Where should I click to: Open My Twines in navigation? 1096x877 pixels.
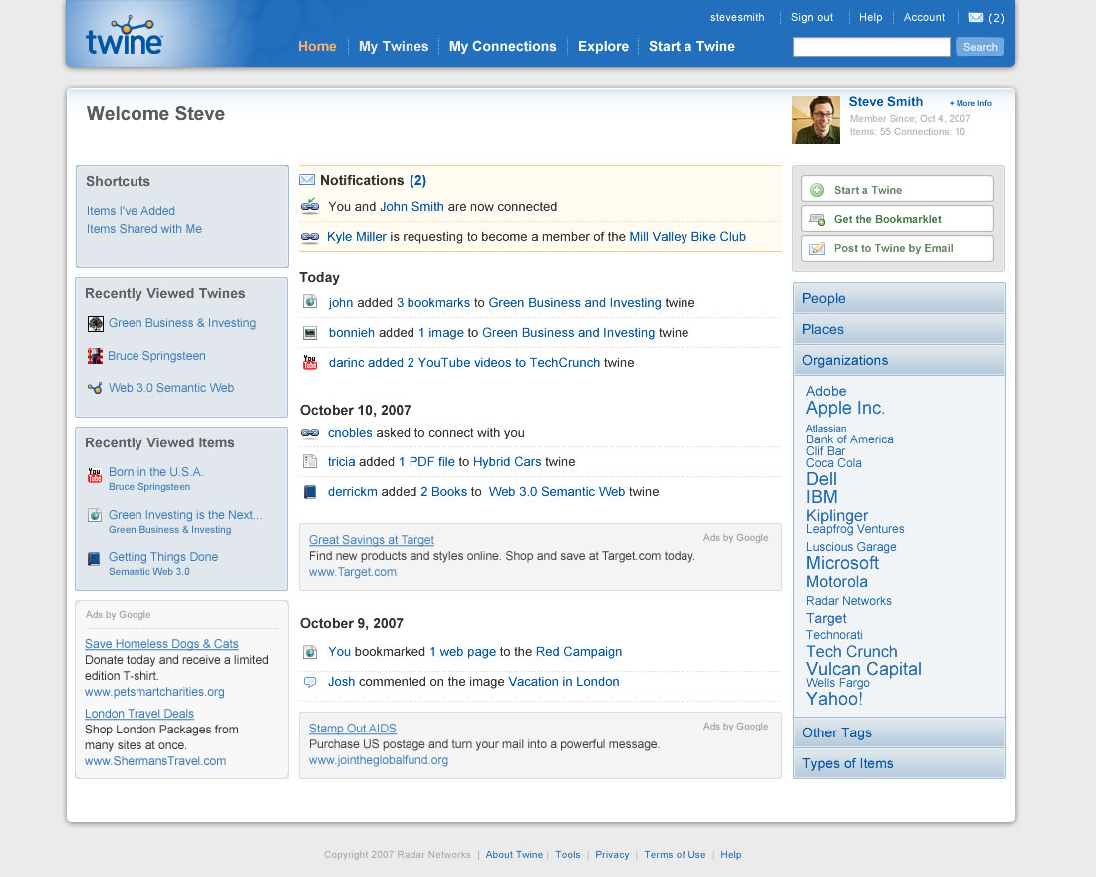[394, 46]
